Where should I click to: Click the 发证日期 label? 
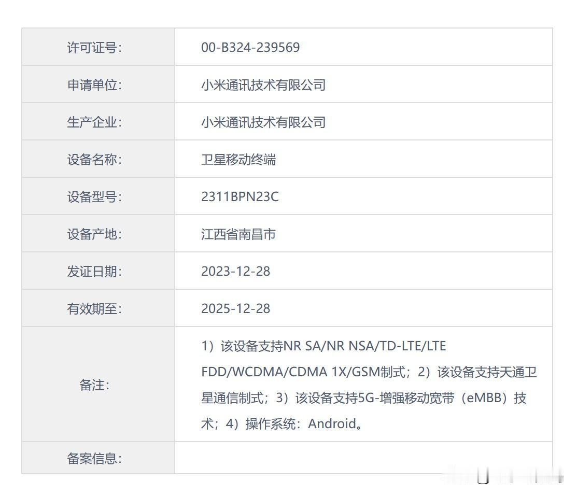tap(94, 271)
